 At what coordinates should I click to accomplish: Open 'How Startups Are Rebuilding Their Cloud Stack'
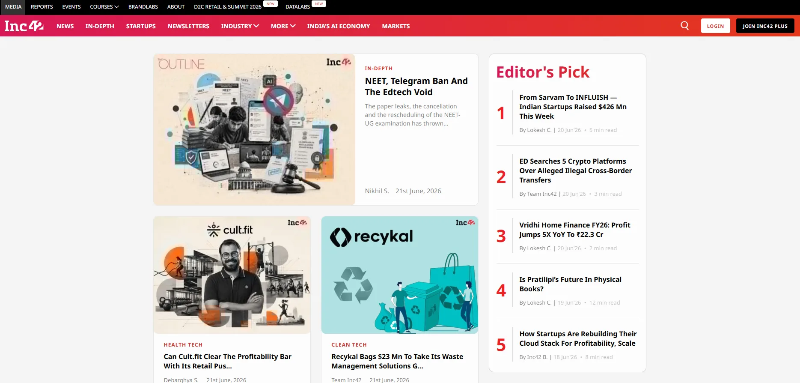(578, 338)
